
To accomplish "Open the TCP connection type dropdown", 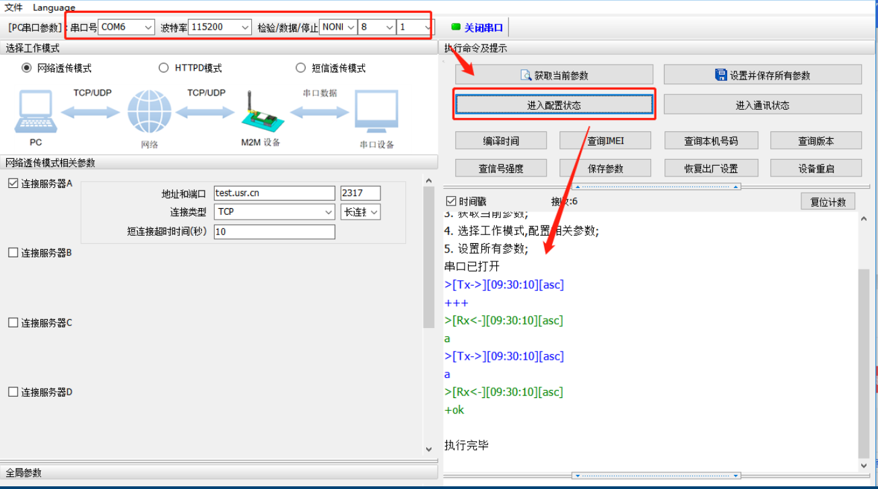I will pos(274,211).
